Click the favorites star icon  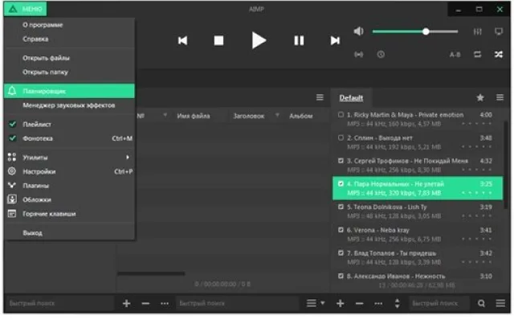click(480, 97)
